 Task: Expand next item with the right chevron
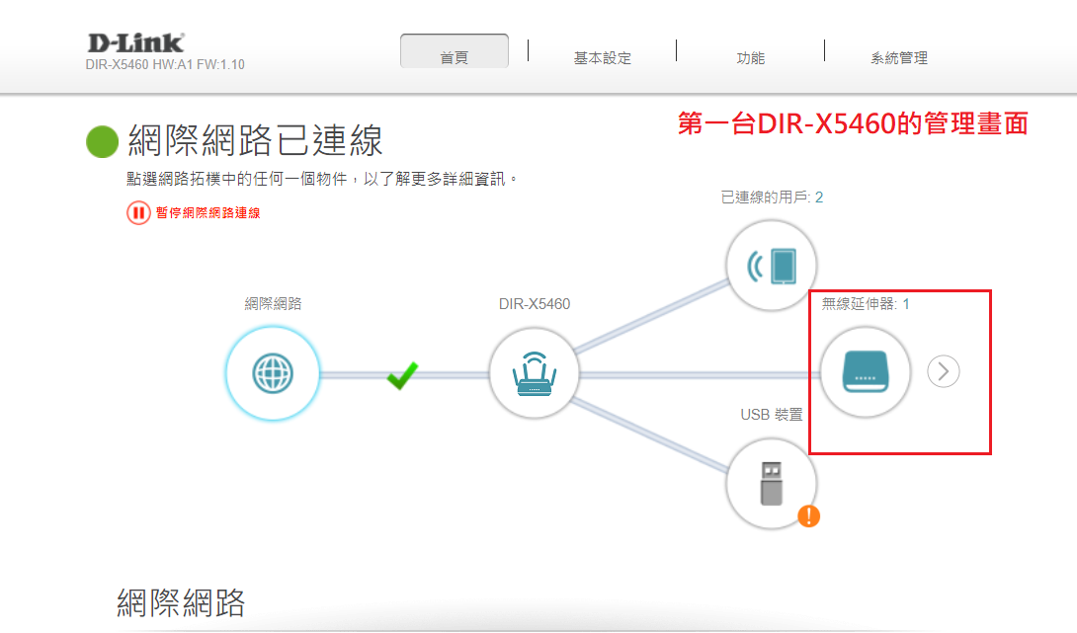pyautogui.click(x=944, y=371)
